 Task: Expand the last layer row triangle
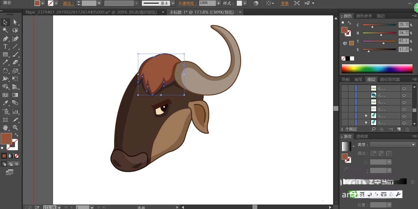pyautogui.click(x=366, y=123)
